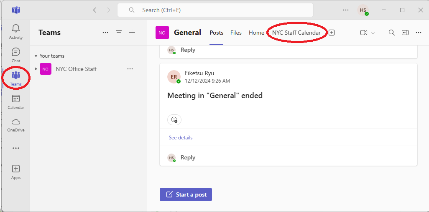Open Calendar in the left rail
This screenshot has height=212, width=429.
16,102
